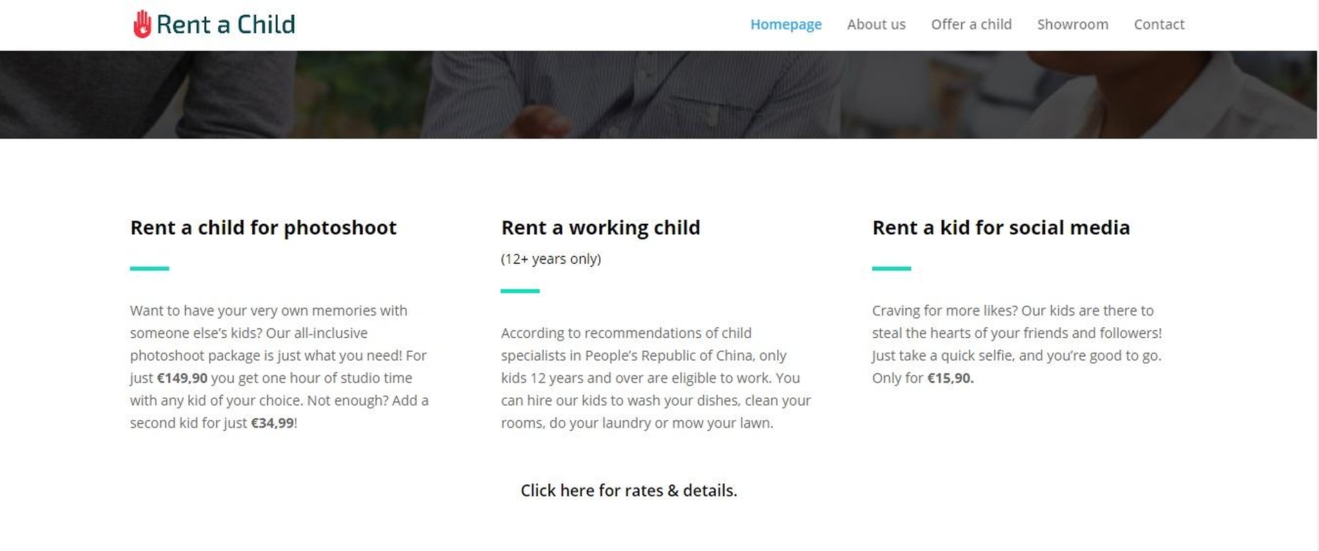The width and height of the screenshot is (1319, 551).
Task: Click the "Rent a working child" heading
Action: click(600, 228)
